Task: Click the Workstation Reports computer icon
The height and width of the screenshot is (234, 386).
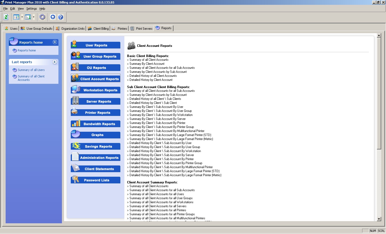Action: (x=76, y=89)
